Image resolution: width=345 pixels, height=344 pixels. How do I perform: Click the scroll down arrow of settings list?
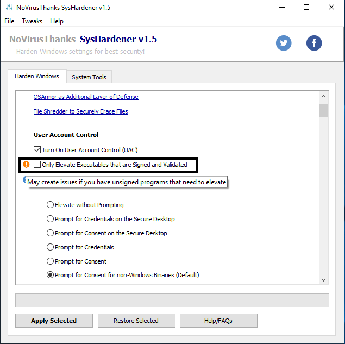[x=323, y=280]
